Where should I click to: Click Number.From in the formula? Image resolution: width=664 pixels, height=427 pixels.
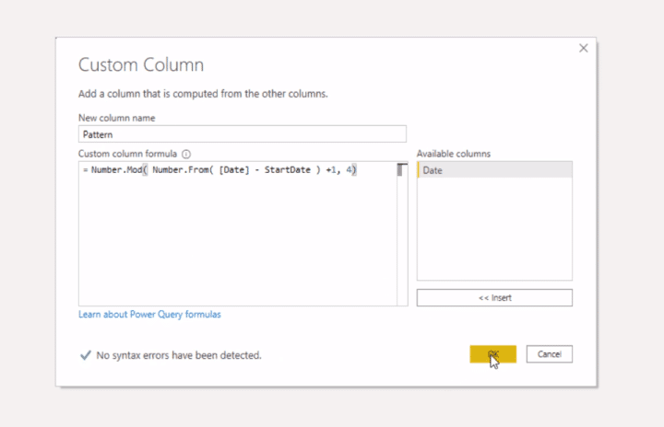[181, 170]
